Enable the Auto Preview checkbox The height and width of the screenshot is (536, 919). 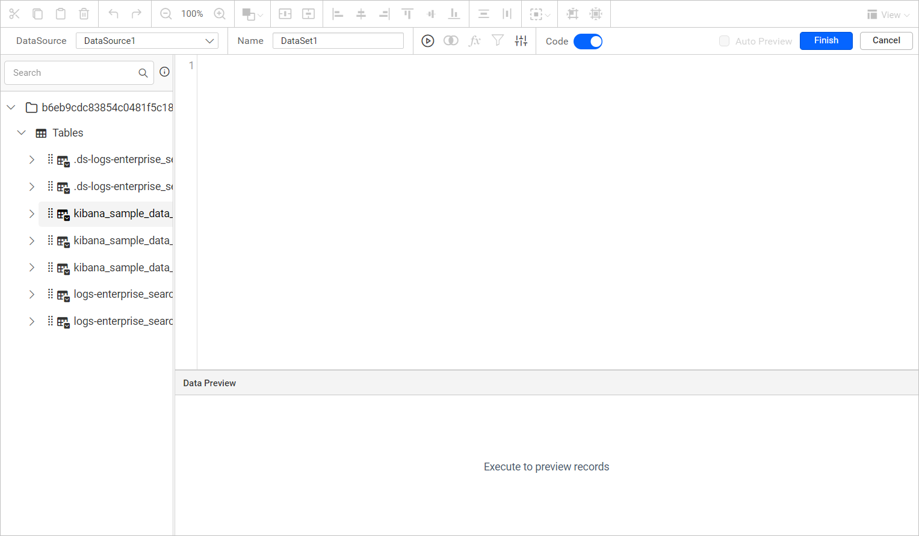724,41
